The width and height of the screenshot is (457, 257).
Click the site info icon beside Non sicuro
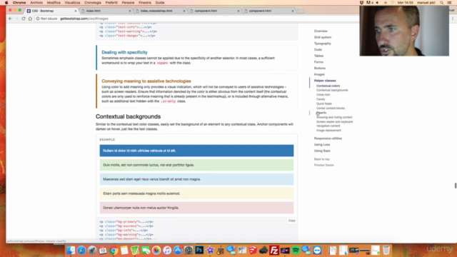(x=38, y=19)
